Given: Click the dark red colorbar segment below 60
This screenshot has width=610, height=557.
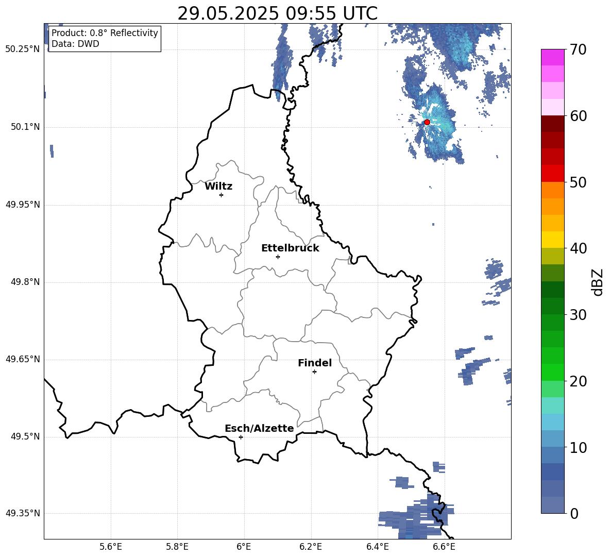Looking at the screenshot, I should click(x=552, y=124).
